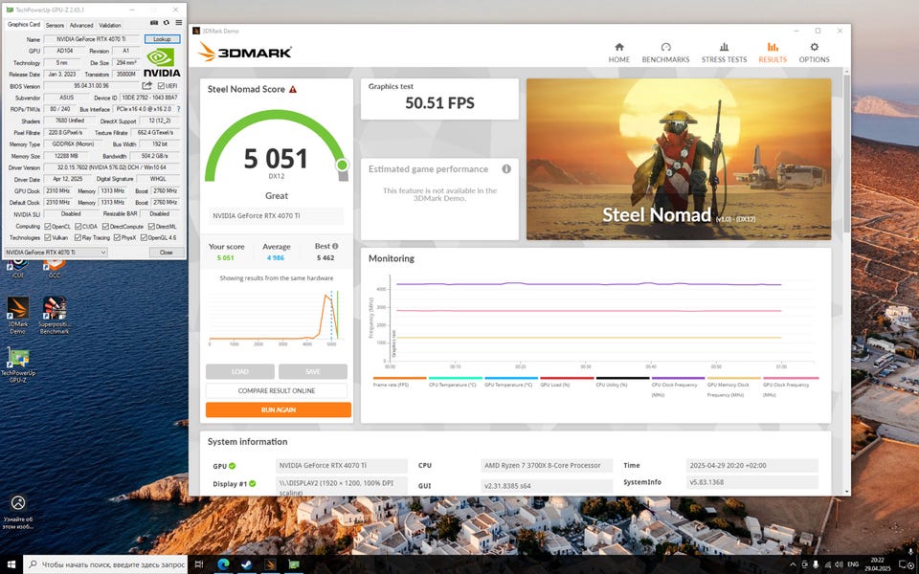Toggle the UEFI checkbox in GPU-Z
Screen dimensions: 919x574
coord(161,86)
